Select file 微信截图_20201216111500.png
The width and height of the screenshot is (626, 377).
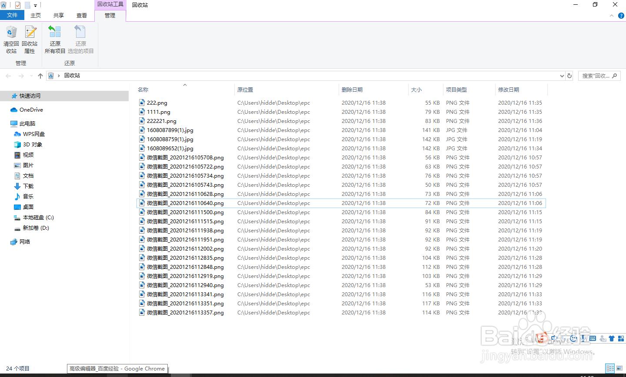[x=185, y=212]
